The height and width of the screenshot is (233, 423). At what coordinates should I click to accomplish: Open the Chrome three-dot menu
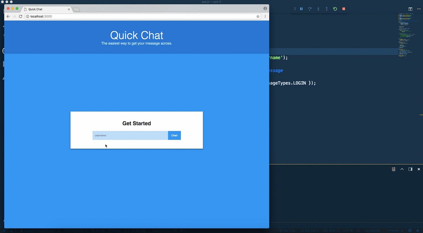pyautogui.click(x=265, y=17)
